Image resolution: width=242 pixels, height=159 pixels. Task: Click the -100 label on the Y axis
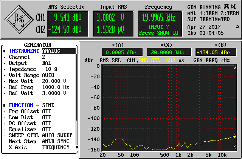tap(93, 118)
